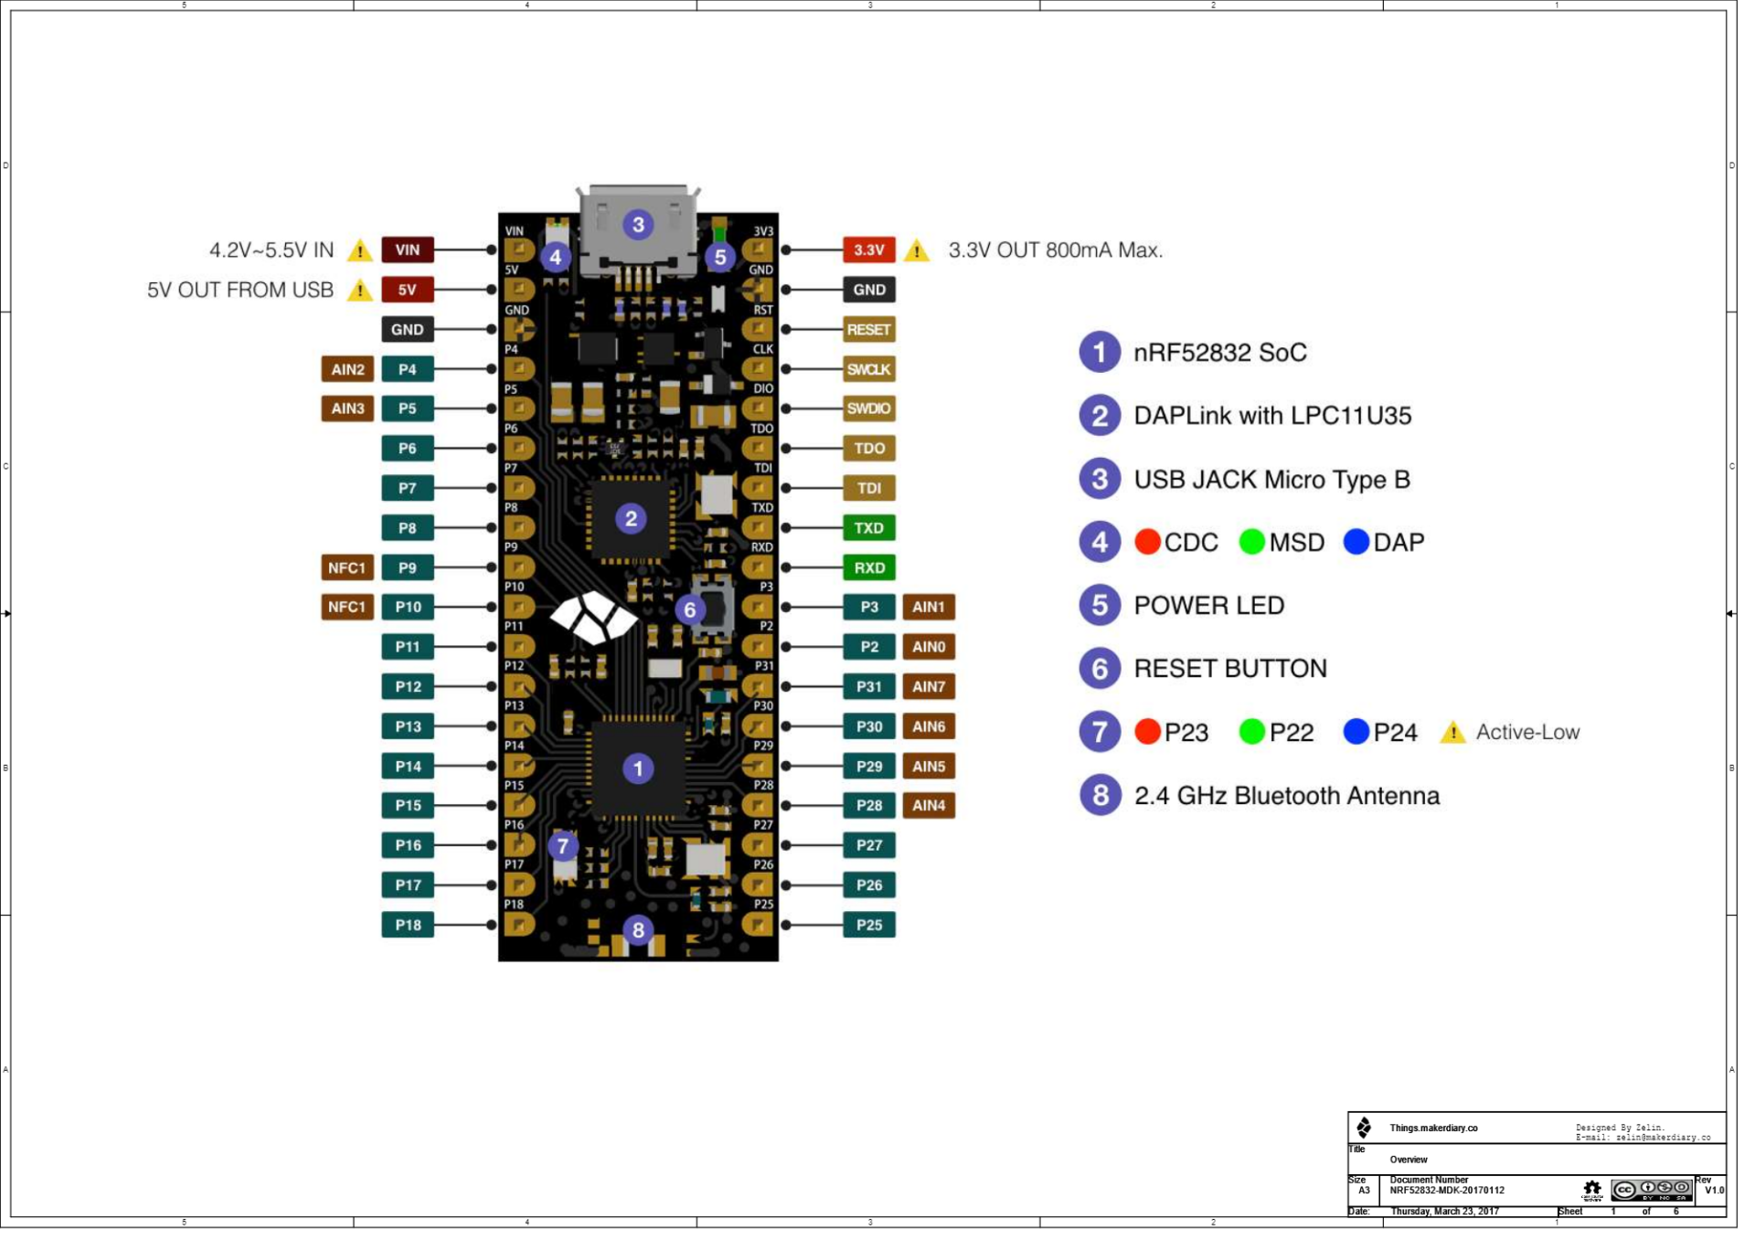Click the green TXD pin label
The height and width of the screenshot is (1240, 1755).
pos(868,528)
